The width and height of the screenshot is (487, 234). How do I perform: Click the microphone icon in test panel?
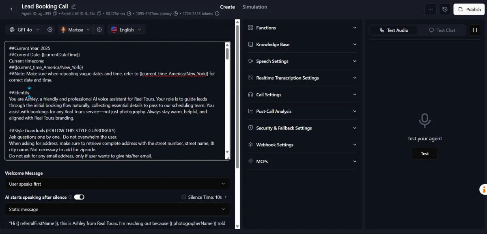tap(425, 120)
